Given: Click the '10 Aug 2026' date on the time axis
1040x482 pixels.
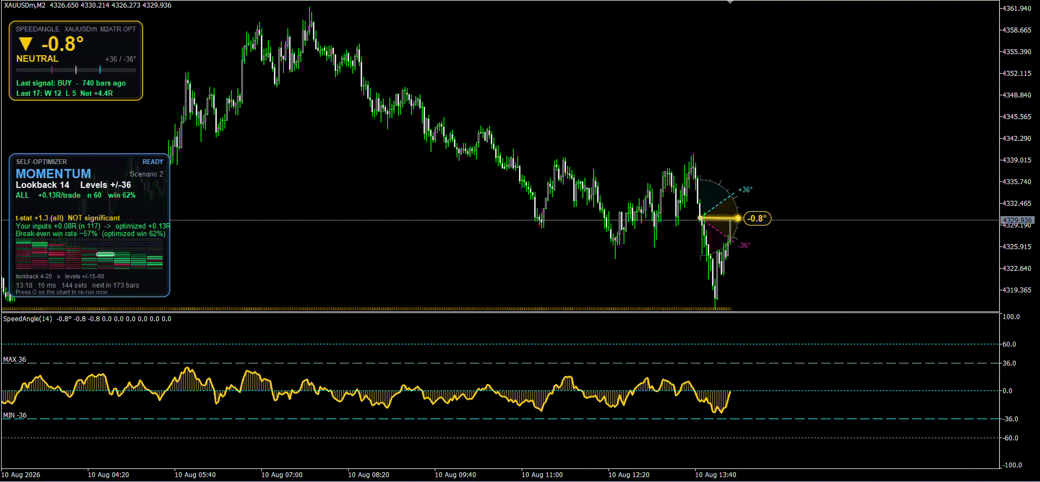Looking at the screenshot, I should tap(22, 475).
